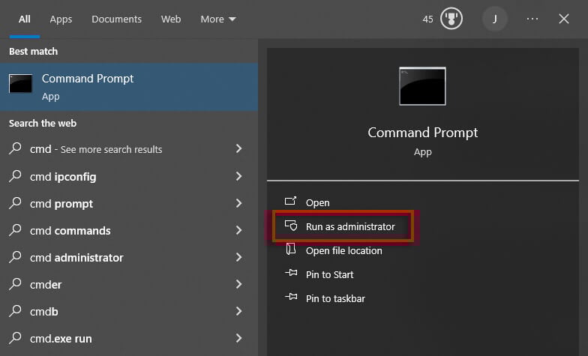
Task: Click the large Command Prompt preview thumbnail
Action: [423, 86]
